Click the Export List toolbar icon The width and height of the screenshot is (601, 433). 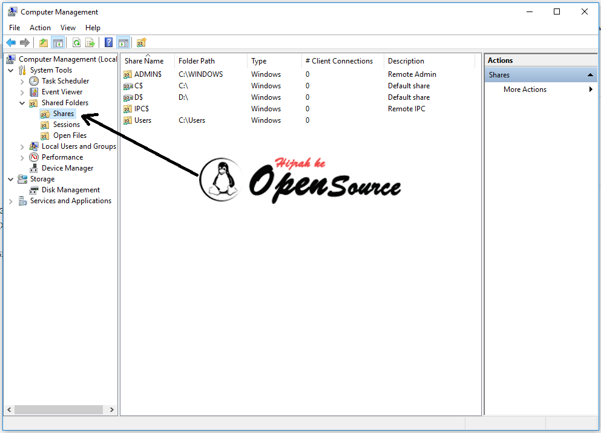[90, 42]
